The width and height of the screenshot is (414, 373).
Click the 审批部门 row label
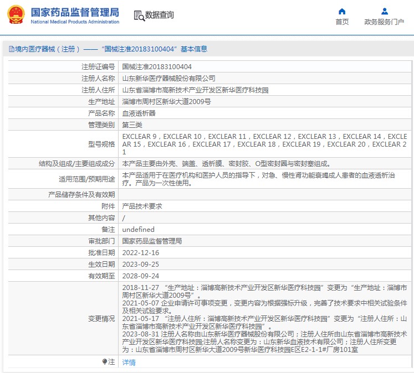coord(101,241)
